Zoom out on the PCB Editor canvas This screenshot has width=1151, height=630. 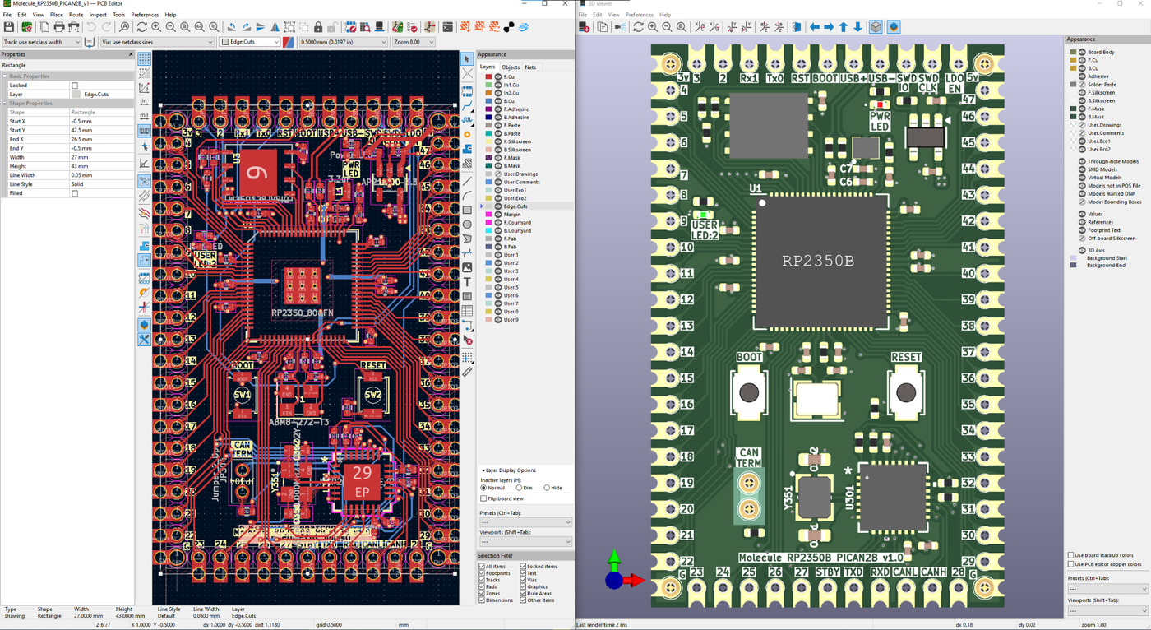pos(170,27)
